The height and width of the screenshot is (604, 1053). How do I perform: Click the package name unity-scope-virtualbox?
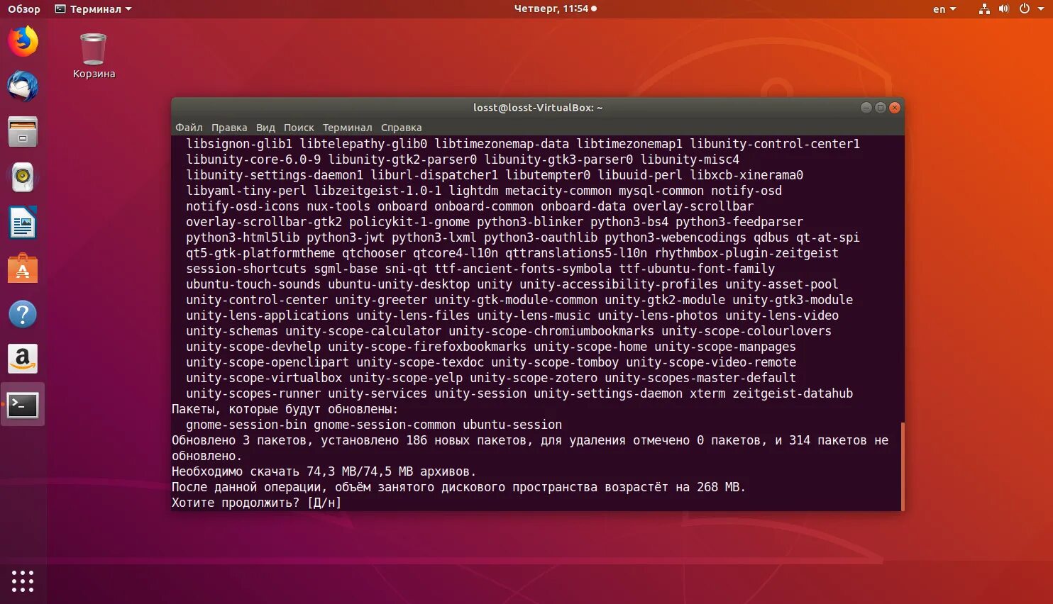coord(264,378)
